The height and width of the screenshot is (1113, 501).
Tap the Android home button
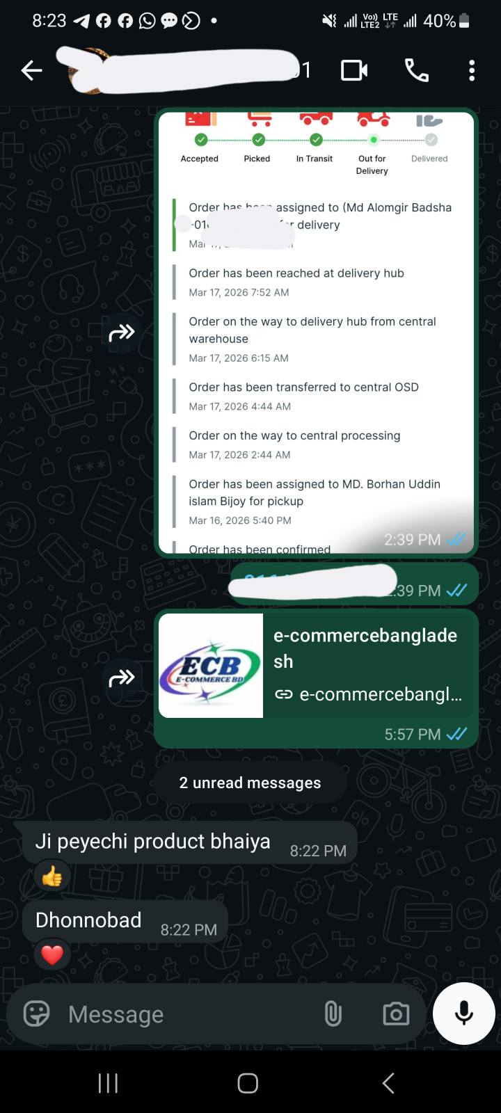tap(248, 1083)
